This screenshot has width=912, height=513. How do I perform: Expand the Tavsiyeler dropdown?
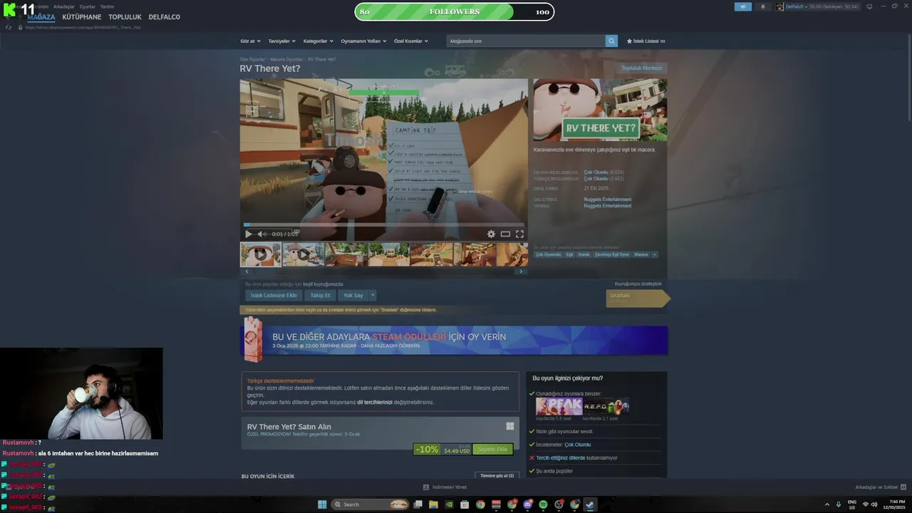[281, 41]
